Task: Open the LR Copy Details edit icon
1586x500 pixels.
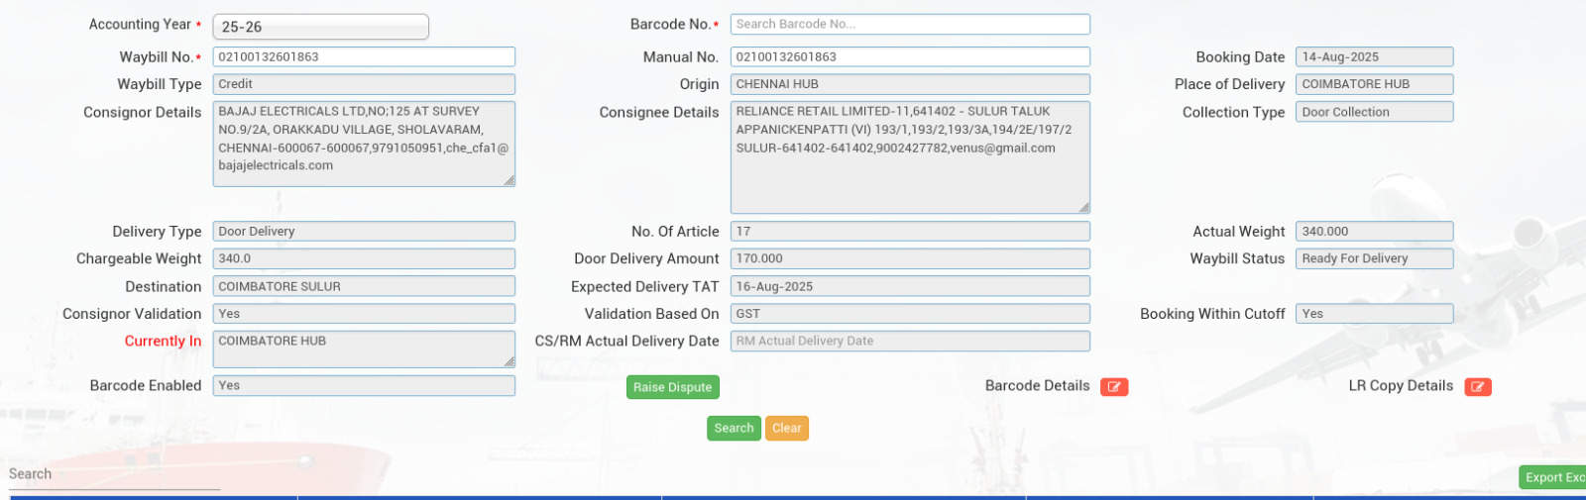Action: [x=1477, y=387]
